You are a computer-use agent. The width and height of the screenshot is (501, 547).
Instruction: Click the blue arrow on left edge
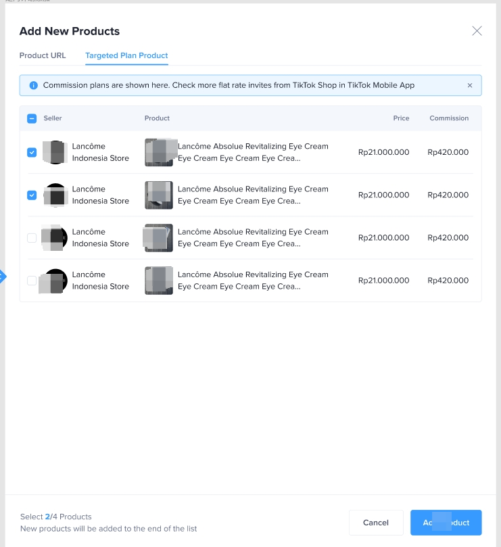pyautogui.click(x=3, y=276)
